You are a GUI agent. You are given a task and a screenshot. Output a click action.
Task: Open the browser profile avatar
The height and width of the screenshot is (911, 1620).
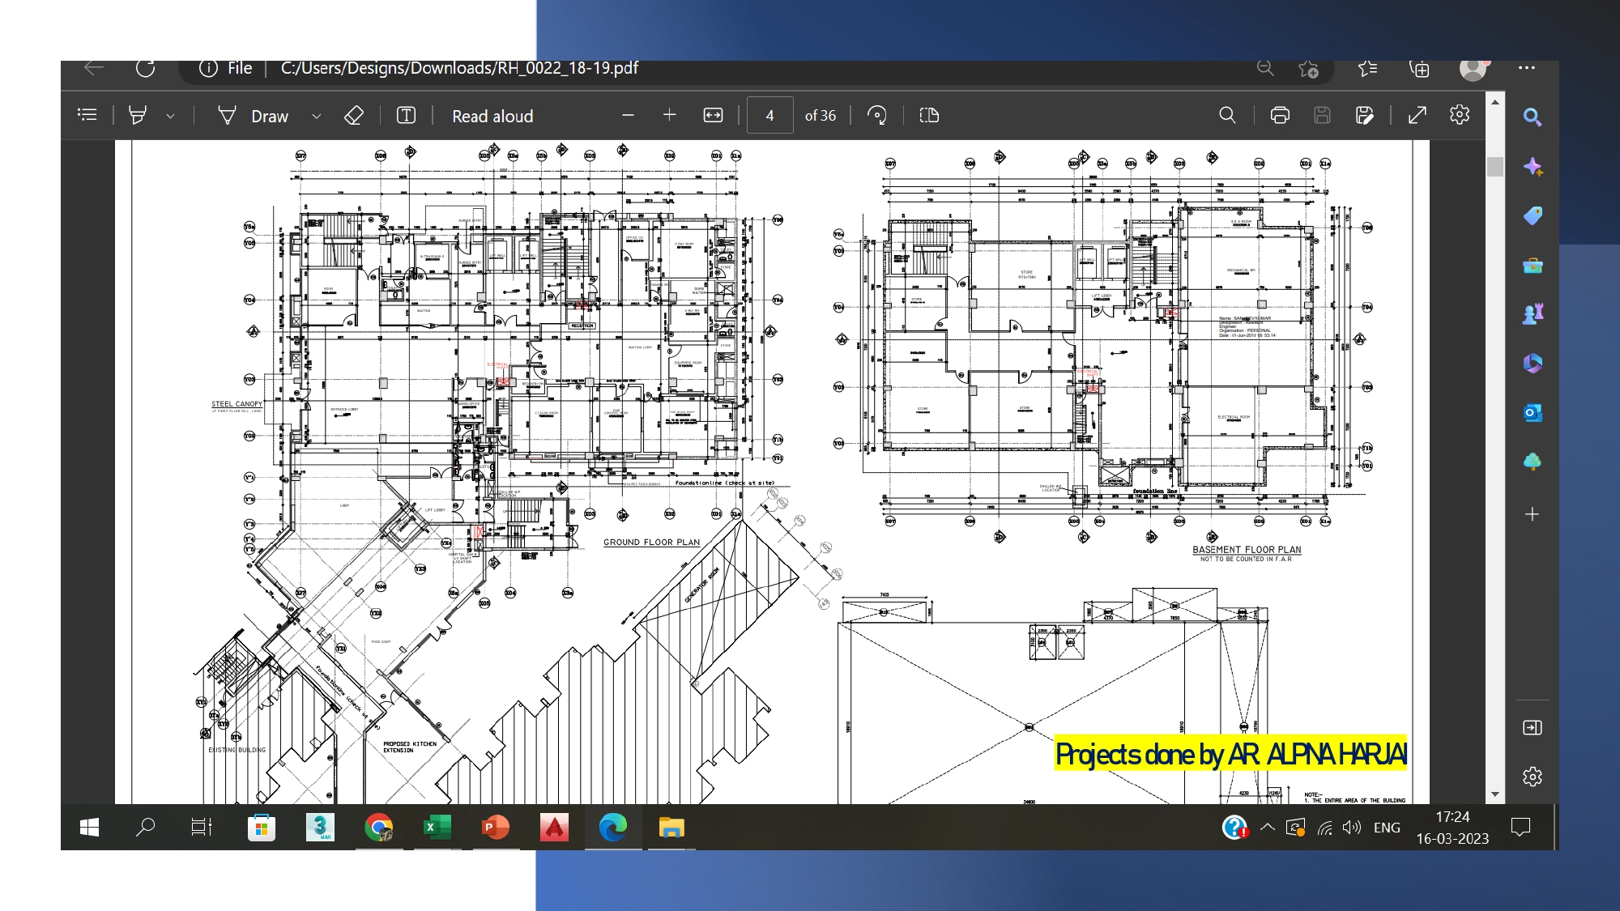pos(1473,69)
